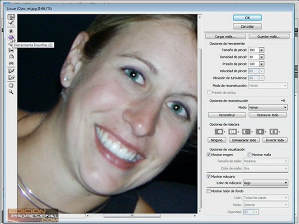
Task: Select the Twirl Clockwise tool
Action: click(x=11, y=31)
